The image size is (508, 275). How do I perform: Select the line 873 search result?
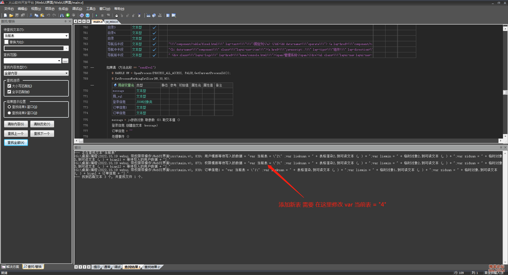288,165
